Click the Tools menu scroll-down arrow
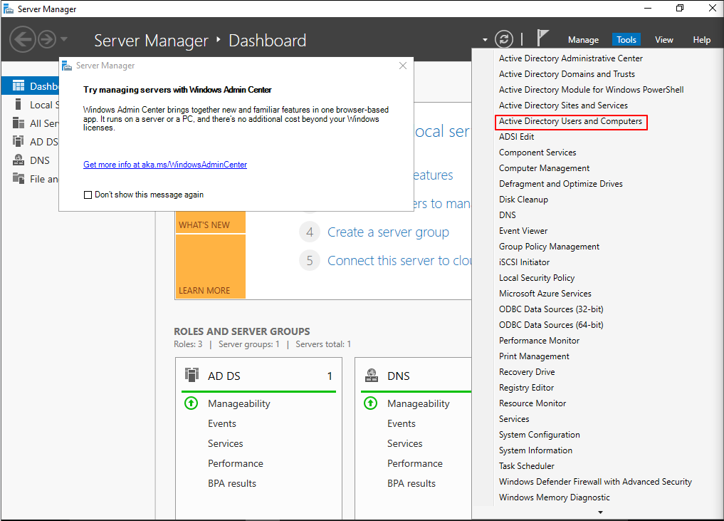Viewport: 724px width, 521px height. (x=600, y=512)
